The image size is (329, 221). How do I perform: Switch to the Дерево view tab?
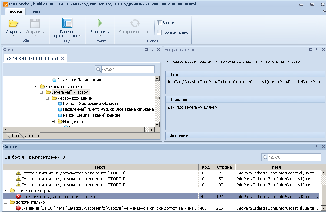pos(32,135)
